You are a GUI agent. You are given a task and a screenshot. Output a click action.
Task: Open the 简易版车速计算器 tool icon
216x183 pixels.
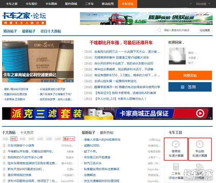click(176, 148)
